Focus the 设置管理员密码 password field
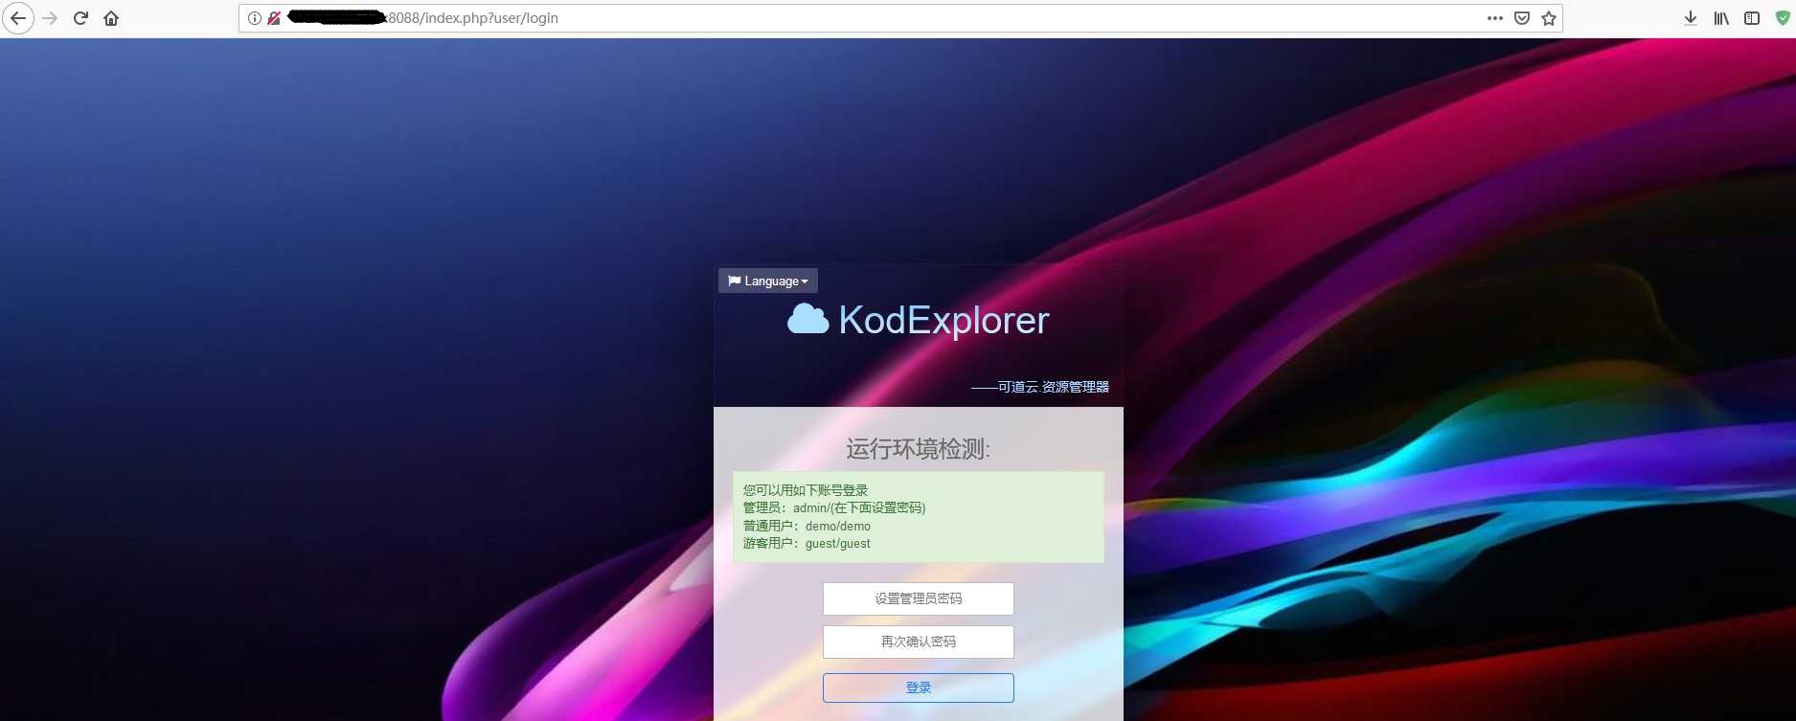 click(x=918, y=598)
